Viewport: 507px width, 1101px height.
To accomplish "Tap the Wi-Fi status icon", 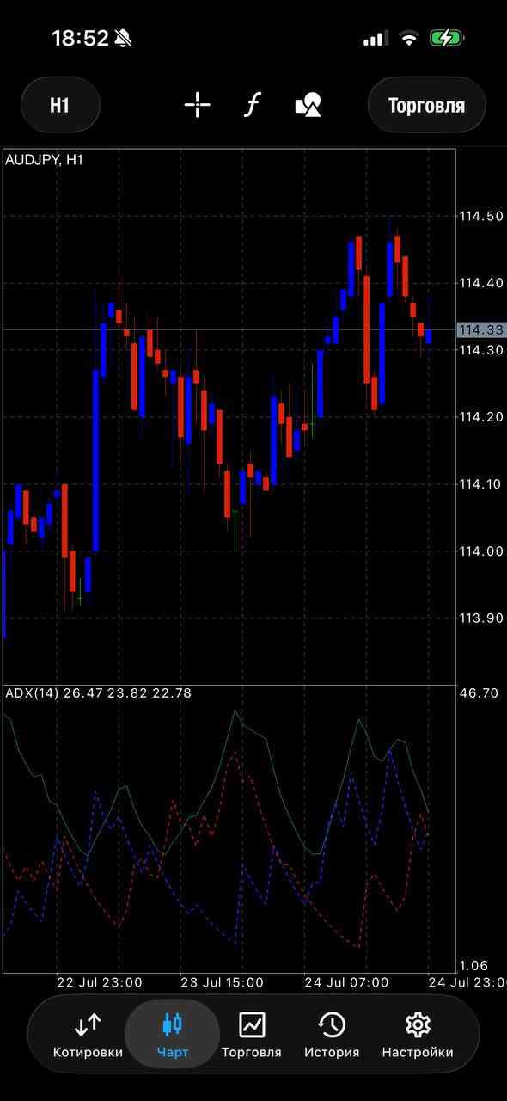I will [x=409, y=38].
